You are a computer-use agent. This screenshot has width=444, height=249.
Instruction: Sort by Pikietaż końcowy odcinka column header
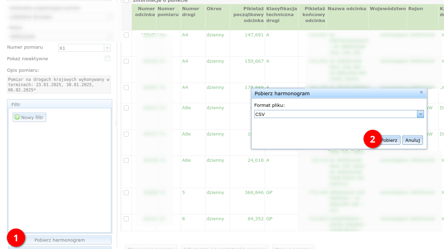click(x=312, y=17)
